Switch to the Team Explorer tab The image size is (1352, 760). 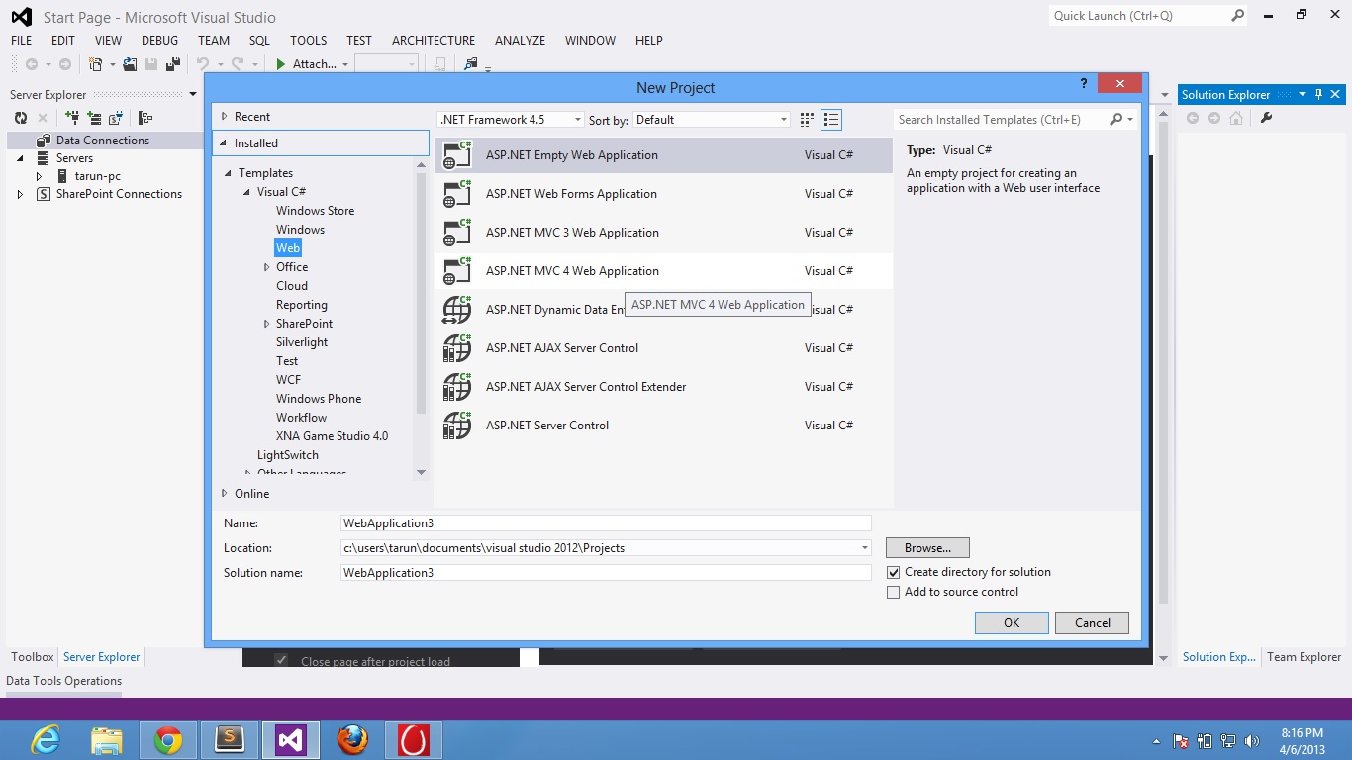click(1304, 657)
